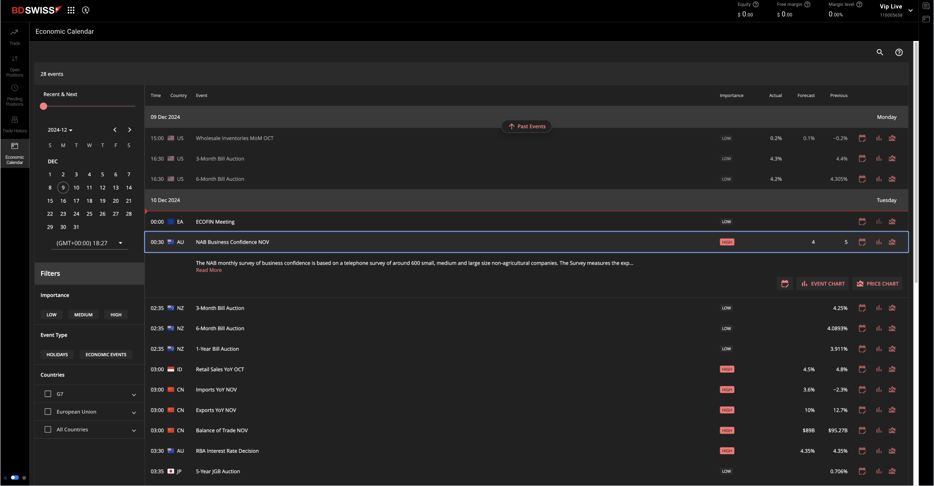Open event chart icon for Imports YoY NOV
Image resolution: width=934 pixels, height=486 pixels.
point(878,390)
